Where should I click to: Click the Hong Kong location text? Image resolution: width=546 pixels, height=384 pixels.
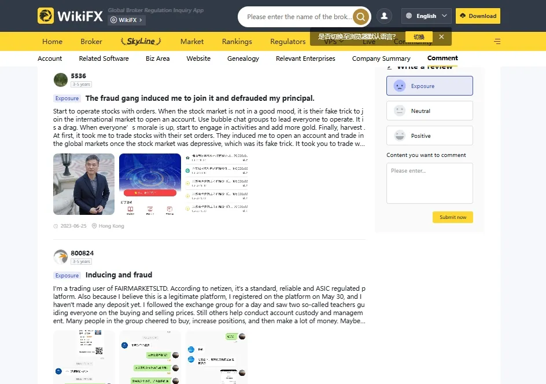(111, 226)
